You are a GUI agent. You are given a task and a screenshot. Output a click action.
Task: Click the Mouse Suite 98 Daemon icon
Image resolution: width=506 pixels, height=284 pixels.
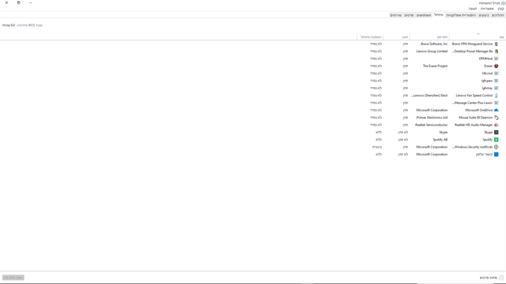[x=497, y=118]
